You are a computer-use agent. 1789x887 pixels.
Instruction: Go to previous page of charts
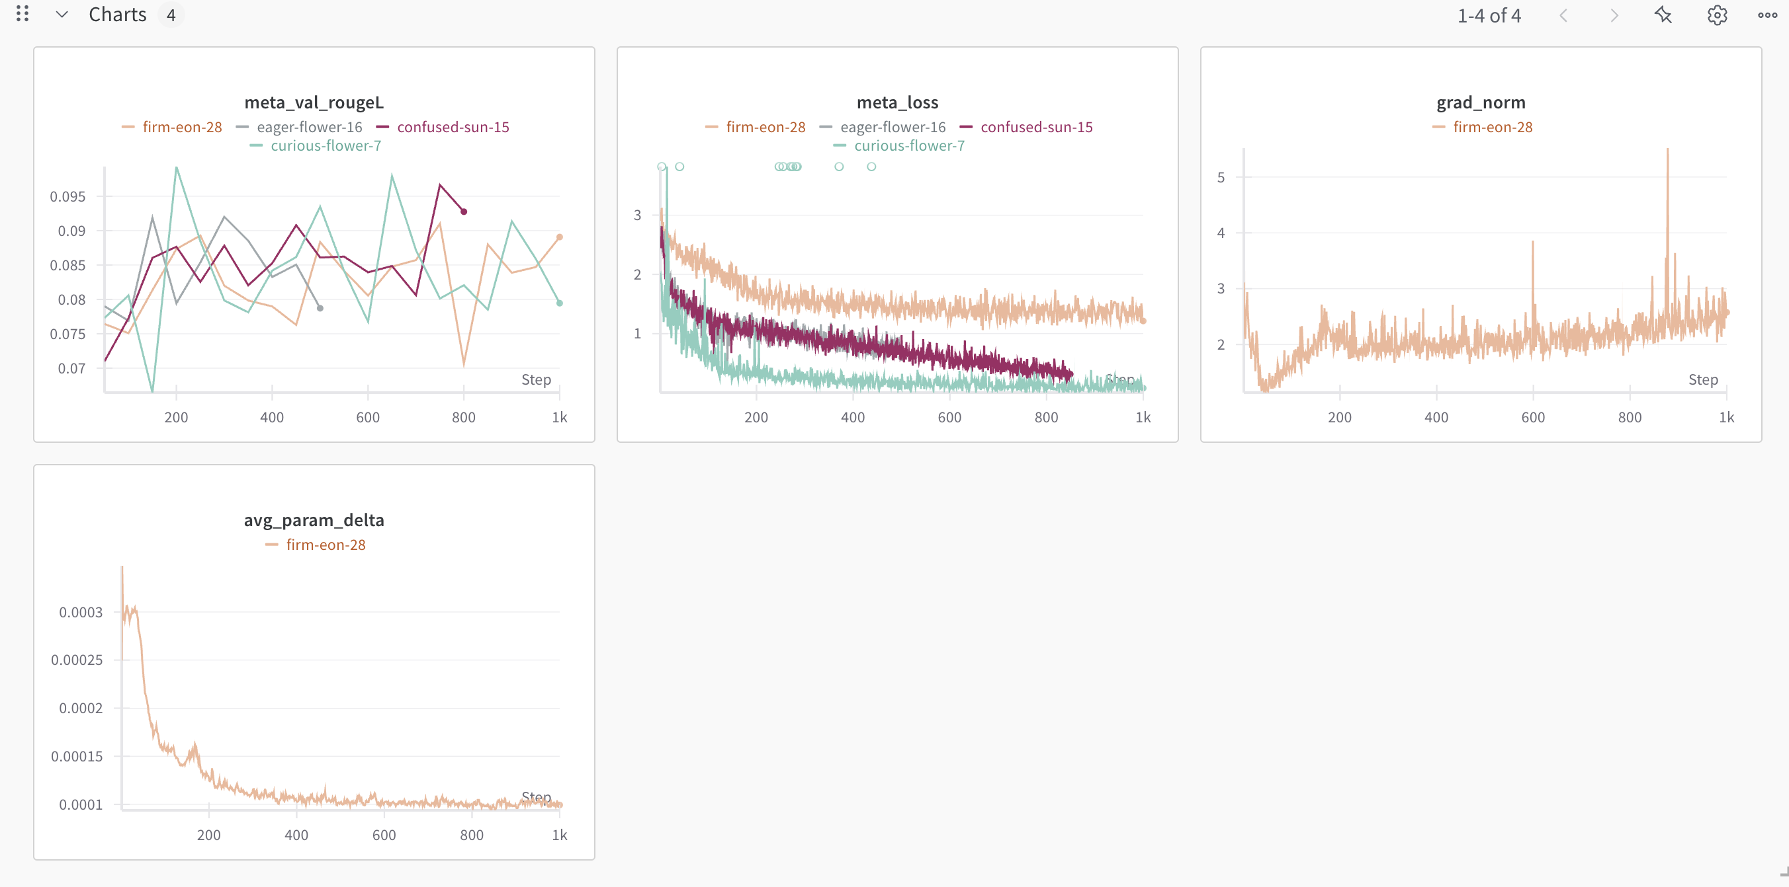[x=1563, y=15]
